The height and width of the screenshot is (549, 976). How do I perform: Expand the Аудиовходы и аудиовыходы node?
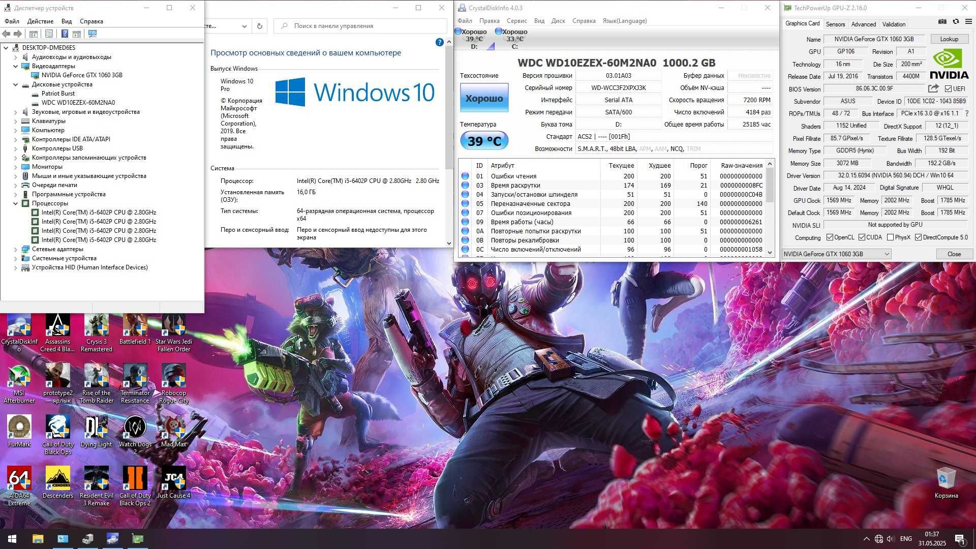pos(15,57)
